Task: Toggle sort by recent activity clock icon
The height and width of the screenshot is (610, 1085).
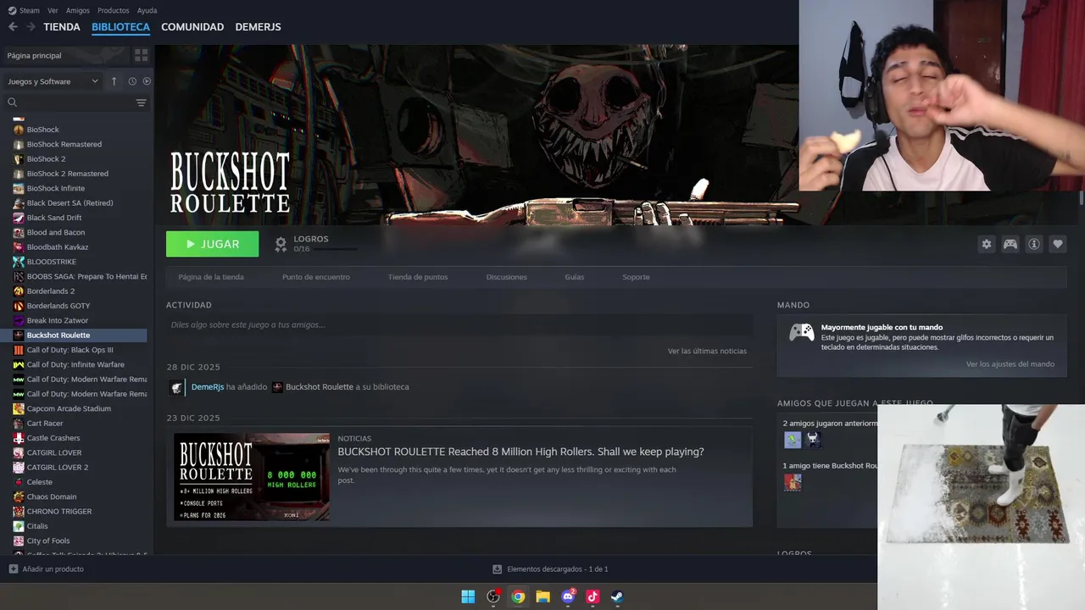Action: point(132,81)
